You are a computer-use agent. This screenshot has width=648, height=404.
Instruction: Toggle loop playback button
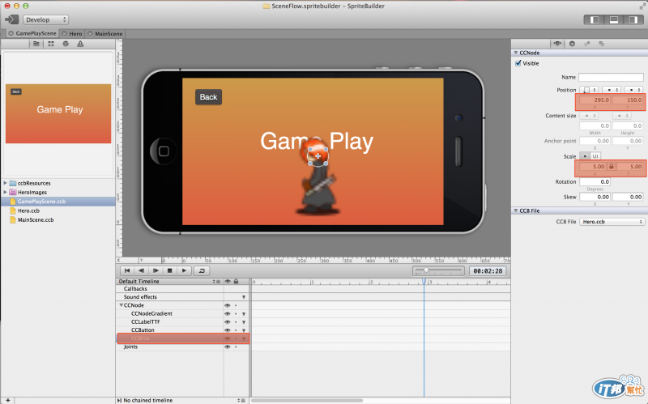pos(202,270)
